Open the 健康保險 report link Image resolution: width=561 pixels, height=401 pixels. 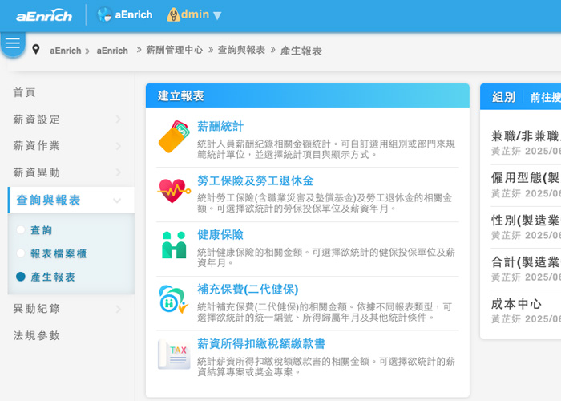(x=220, y=235)
